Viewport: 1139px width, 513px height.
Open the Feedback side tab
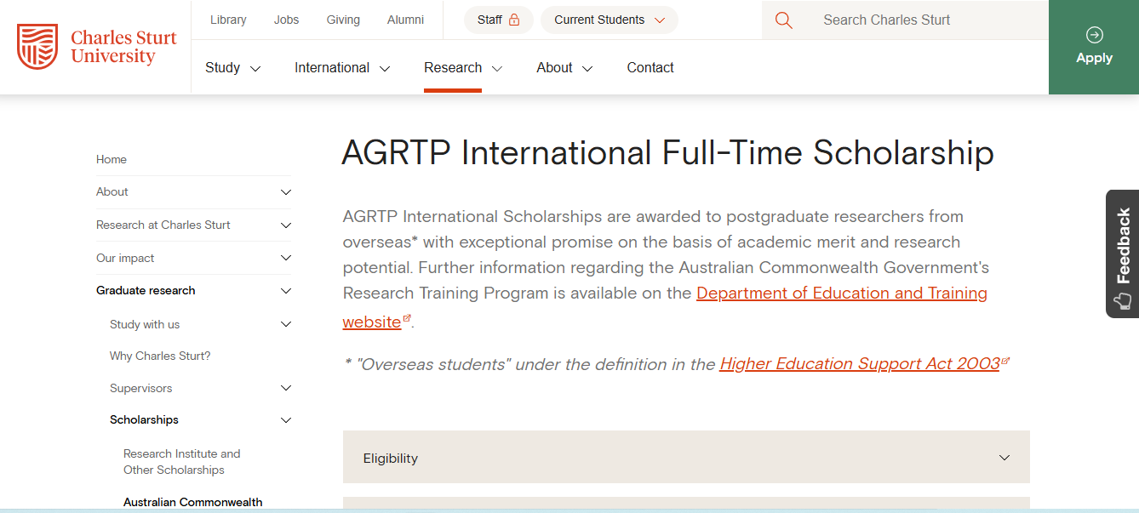point(1122,254)
